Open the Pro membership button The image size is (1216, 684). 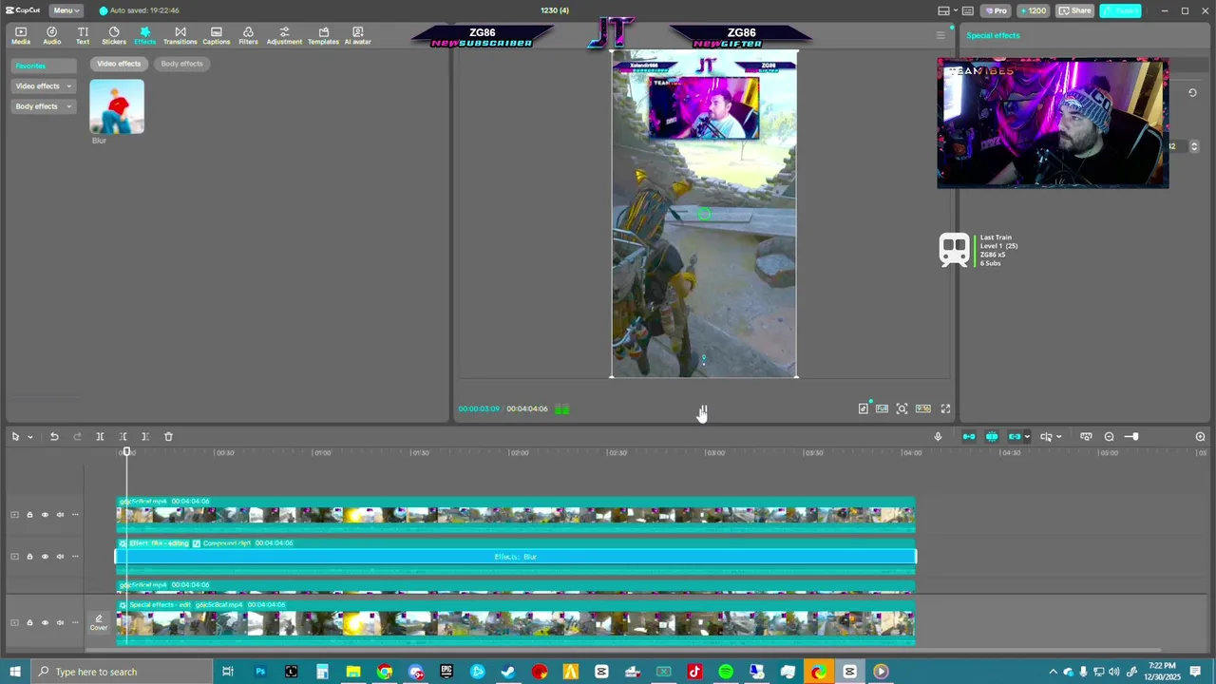996,10
